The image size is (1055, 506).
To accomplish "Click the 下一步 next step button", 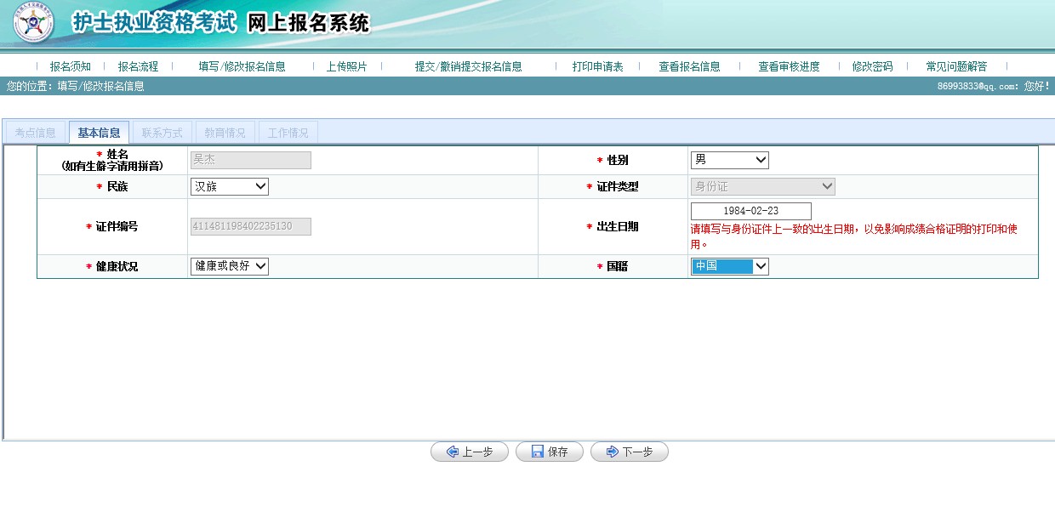I will 629,452.
